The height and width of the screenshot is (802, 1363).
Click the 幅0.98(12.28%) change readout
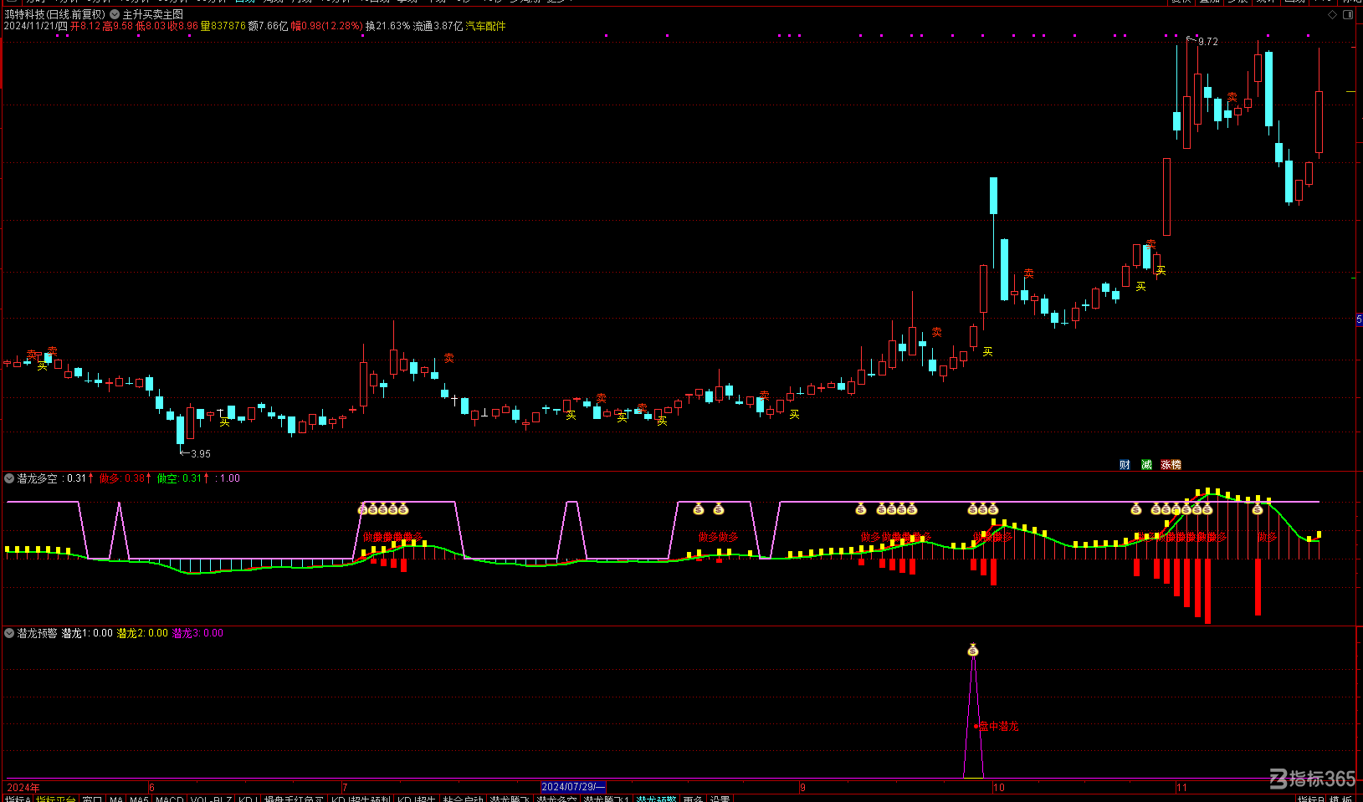tap(327, 26)
